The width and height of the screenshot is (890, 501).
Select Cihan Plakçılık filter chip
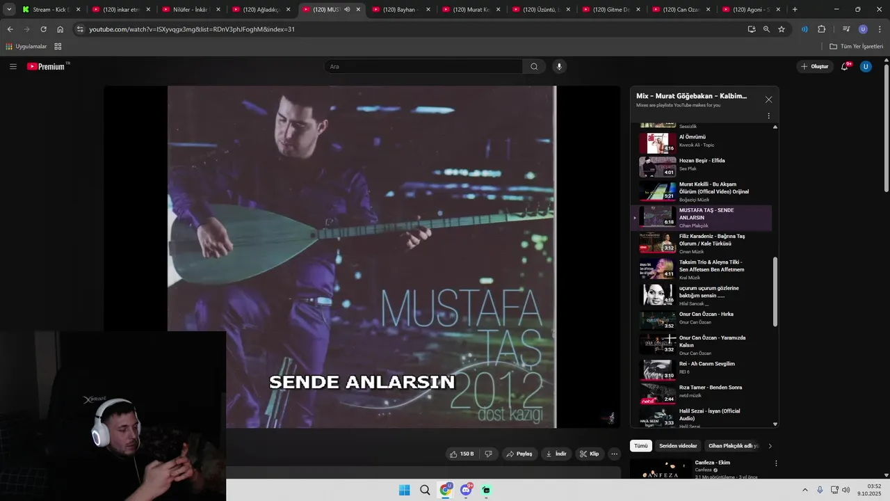click(733, 446)
